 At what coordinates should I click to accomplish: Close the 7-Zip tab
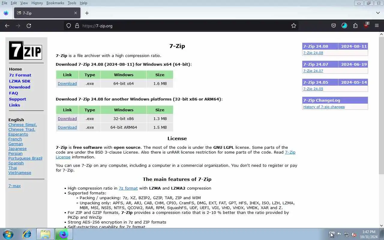point(76,13)
